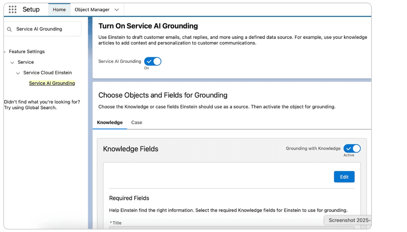Select Service Cloud Einstein tree item
Screen dimensions: 407x232
coord(47,73)
